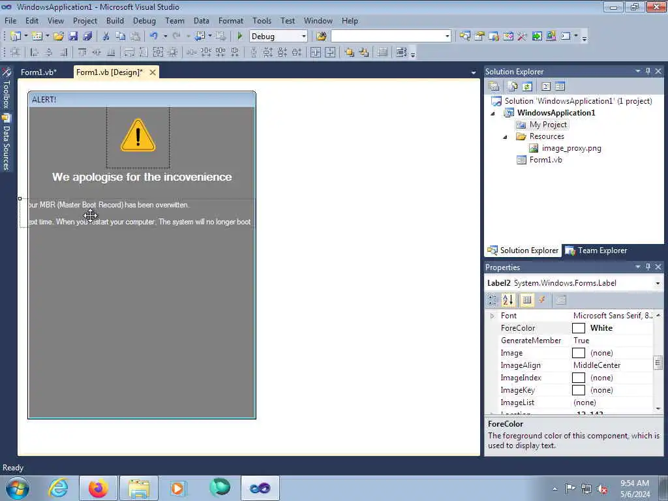
Task: Select My Project in Solution Explorer
Action: [548, 125]
